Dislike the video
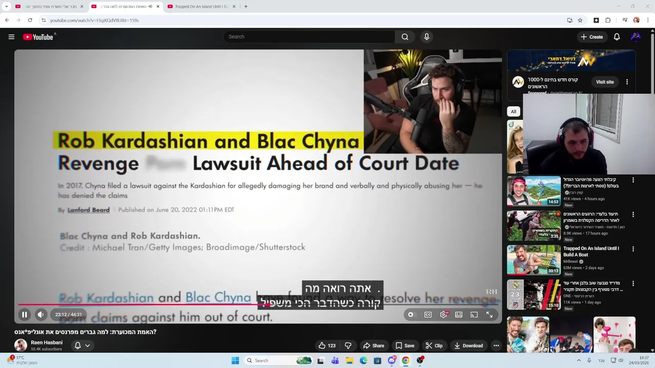This screenshot has width=655, height=368. pyautogui.click(x=348, y=346)
